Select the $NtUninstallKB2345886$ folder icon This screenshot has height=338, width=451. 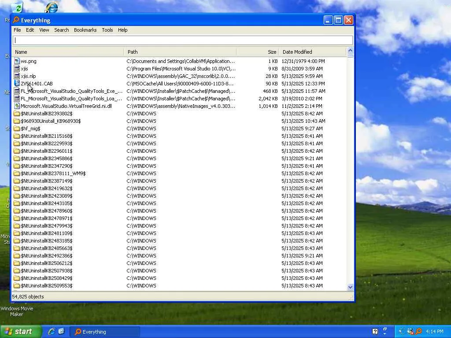pos(17,158)
